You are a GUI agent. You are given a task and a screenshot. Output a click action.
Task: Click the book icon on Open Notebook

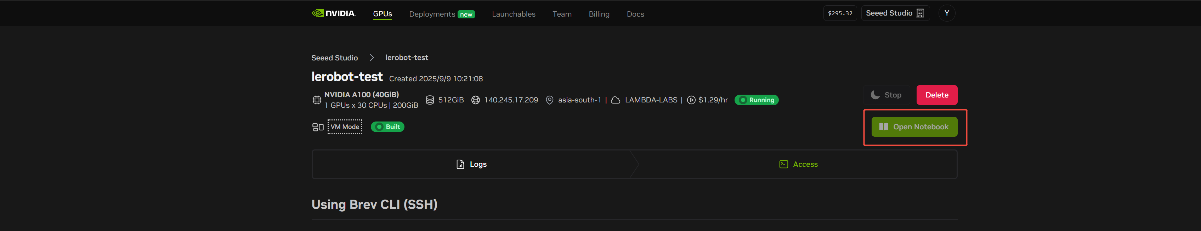coord(883,127)
